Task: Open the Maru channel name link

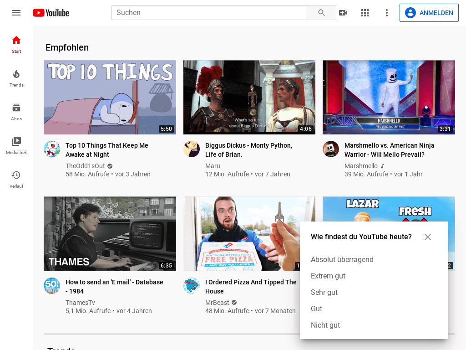Action: (213, 166)
